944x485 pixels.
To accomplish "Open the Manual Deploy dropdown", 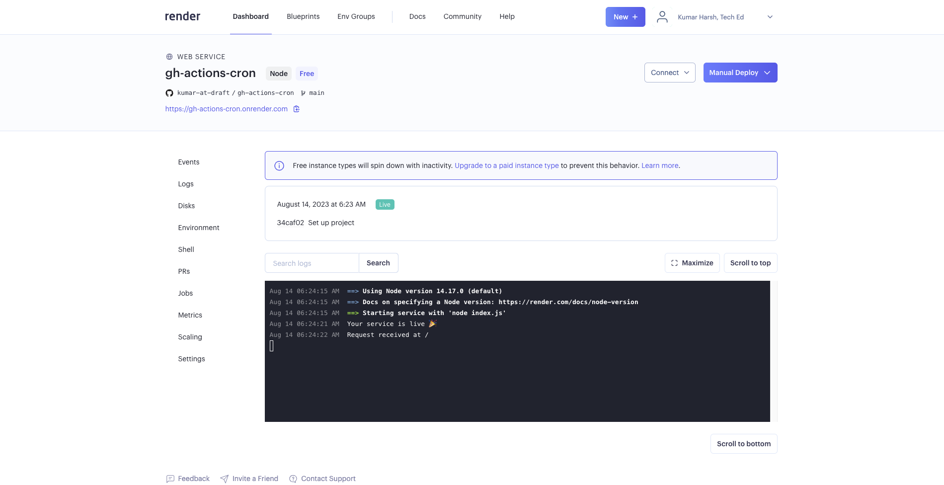I will click(740, 73).
